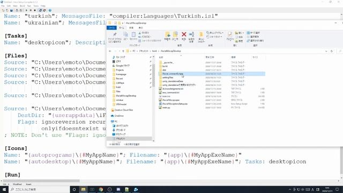Viewport: 343px width, 193px height.
Task: Select Target Setup icon in Inno Setup toolbar
Action: pos(40,10)
